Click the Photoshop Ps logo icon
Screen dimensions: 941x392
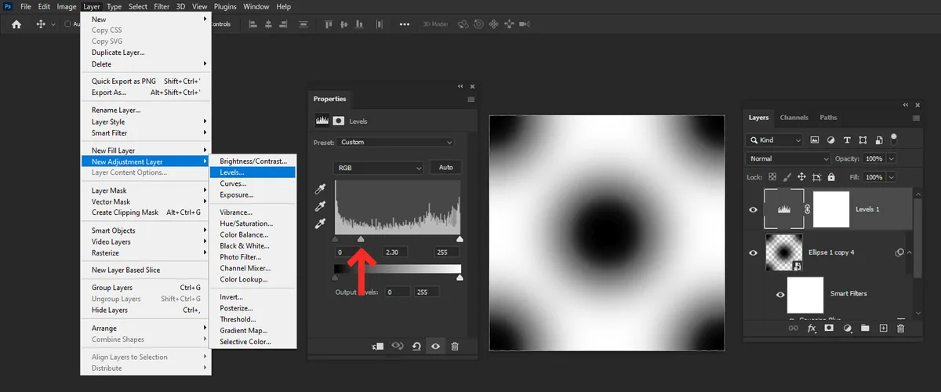coord(6,6)
